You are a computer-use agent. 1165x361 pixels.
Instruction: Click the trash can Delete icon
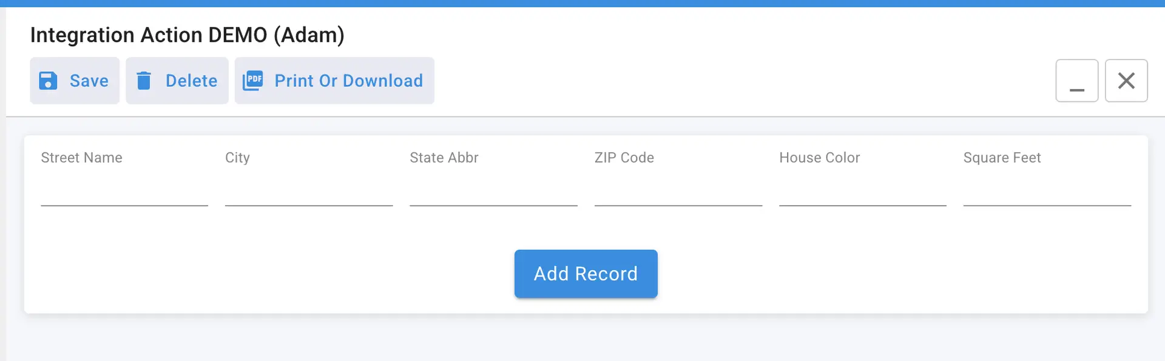coord(144,80)
